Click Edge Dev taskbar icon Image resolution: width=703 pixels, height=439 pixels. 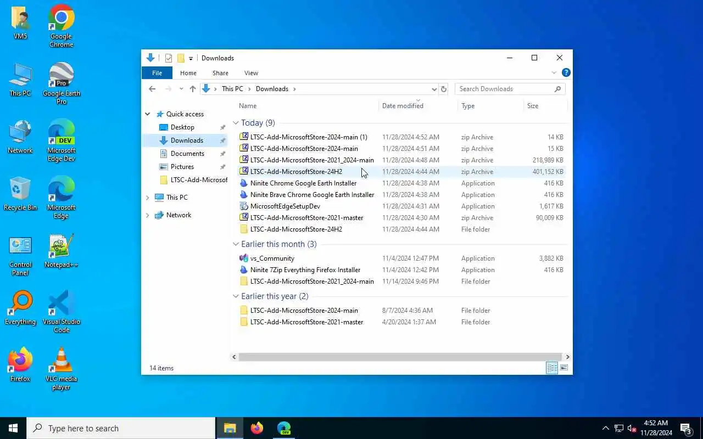click(284, 428)
